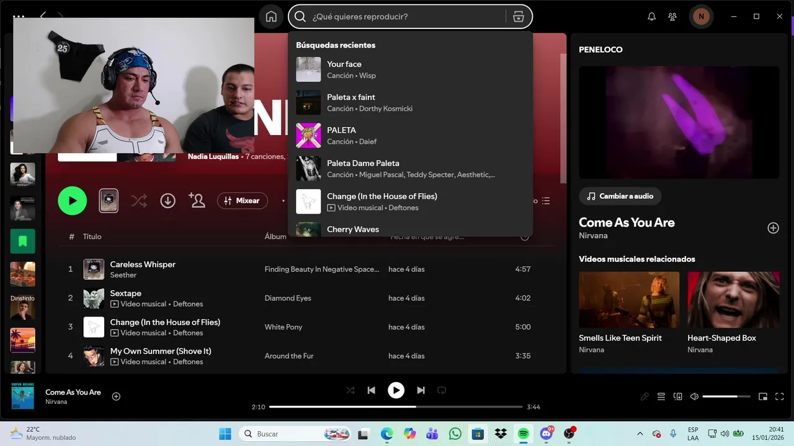The image size is (794, 446).
Task: Open the three-dots menu at top left
Action: click(x=19, y=17)
